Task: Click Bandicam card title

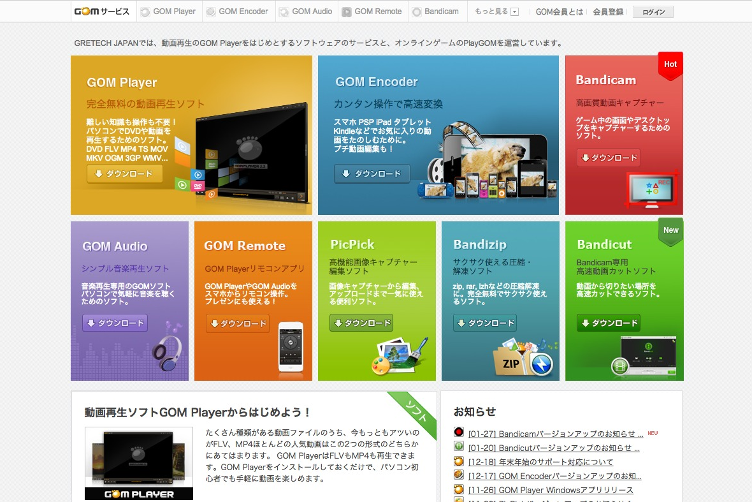Action: [605, 80]
